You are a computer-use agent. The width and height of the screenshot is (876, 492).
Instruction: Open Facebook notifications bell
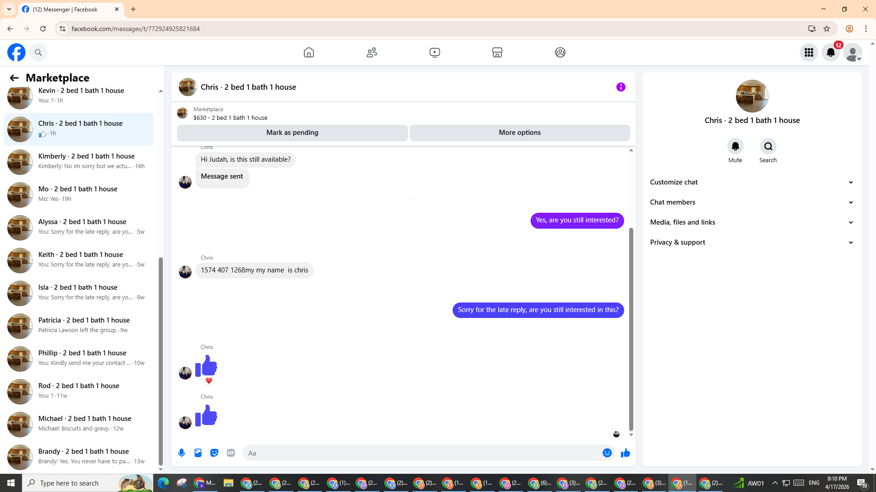830,52
